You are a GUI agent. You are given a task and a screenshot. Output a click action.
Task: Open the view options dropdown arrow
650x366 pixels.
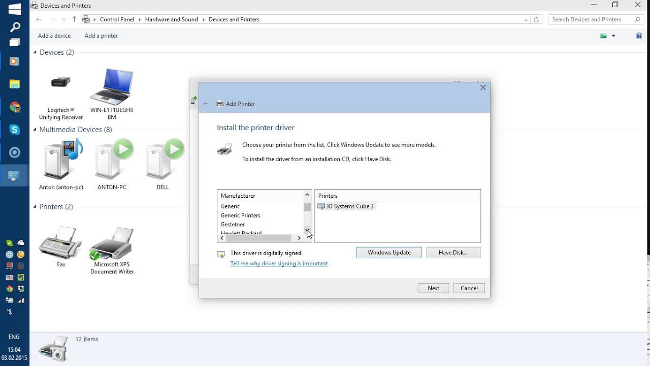[x=613, y=36]
